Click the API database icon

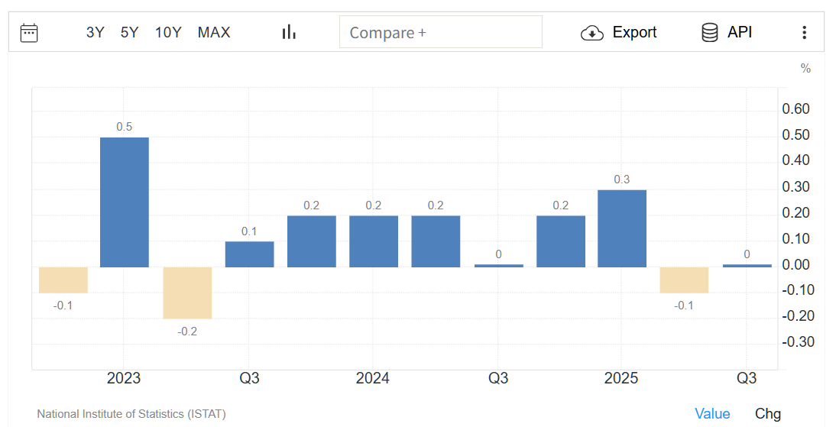pos(710,32)
